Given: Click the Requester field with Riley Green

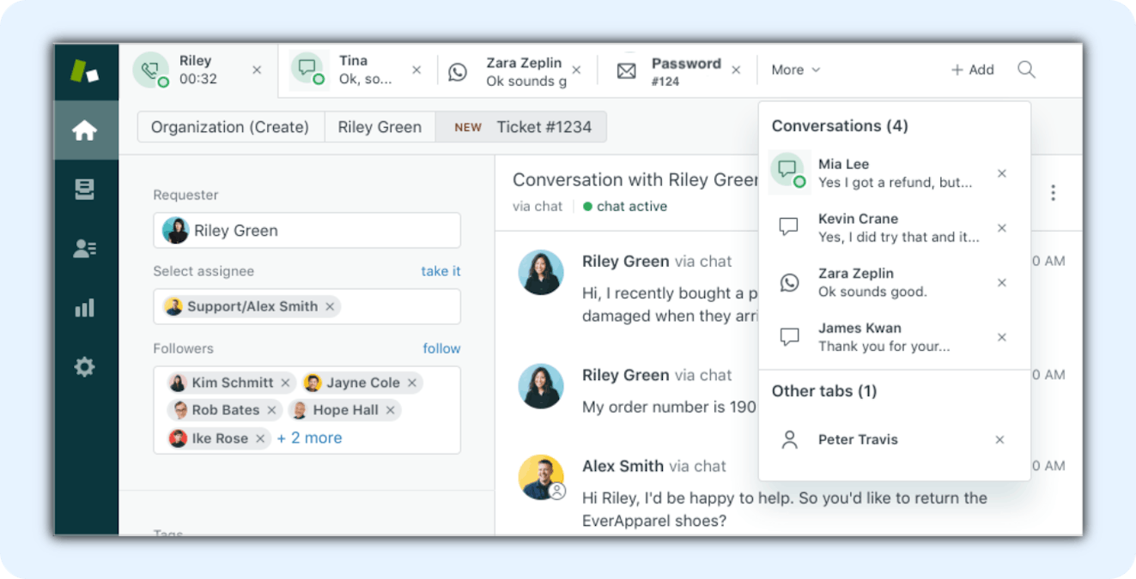Looking at the screenshot, I should pyautogui.click(x=307, y=231).
